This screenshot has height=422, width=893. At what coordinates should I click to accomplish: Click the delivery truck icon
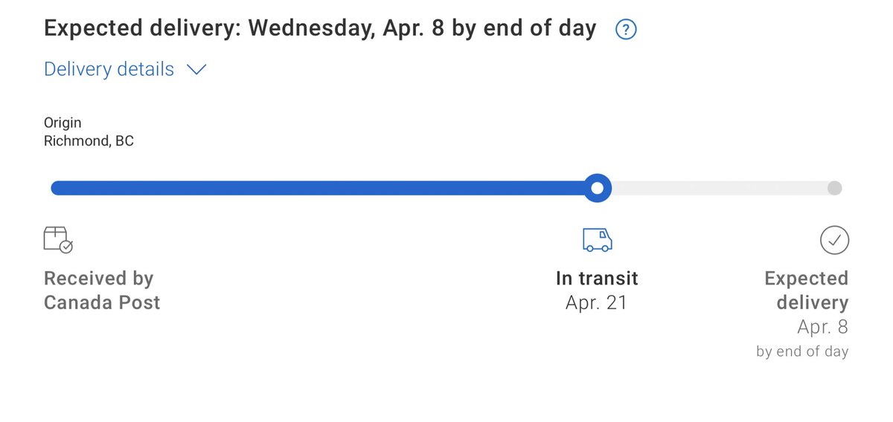tap(597, 239)
